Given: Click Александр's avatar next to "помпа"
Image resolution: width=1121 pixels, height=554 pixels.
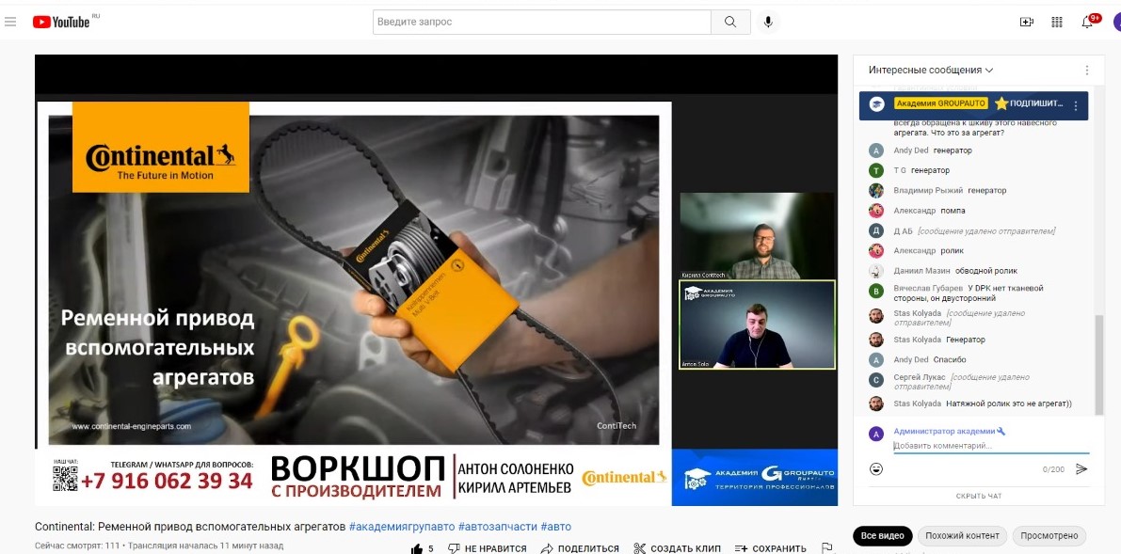Looking at the screenshot, I should pyautogui.click(x=876, y=211).
